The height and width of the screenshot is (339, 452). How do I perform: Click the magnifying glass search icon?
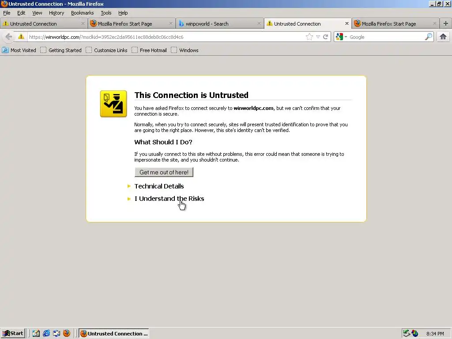tap(429, 37)
